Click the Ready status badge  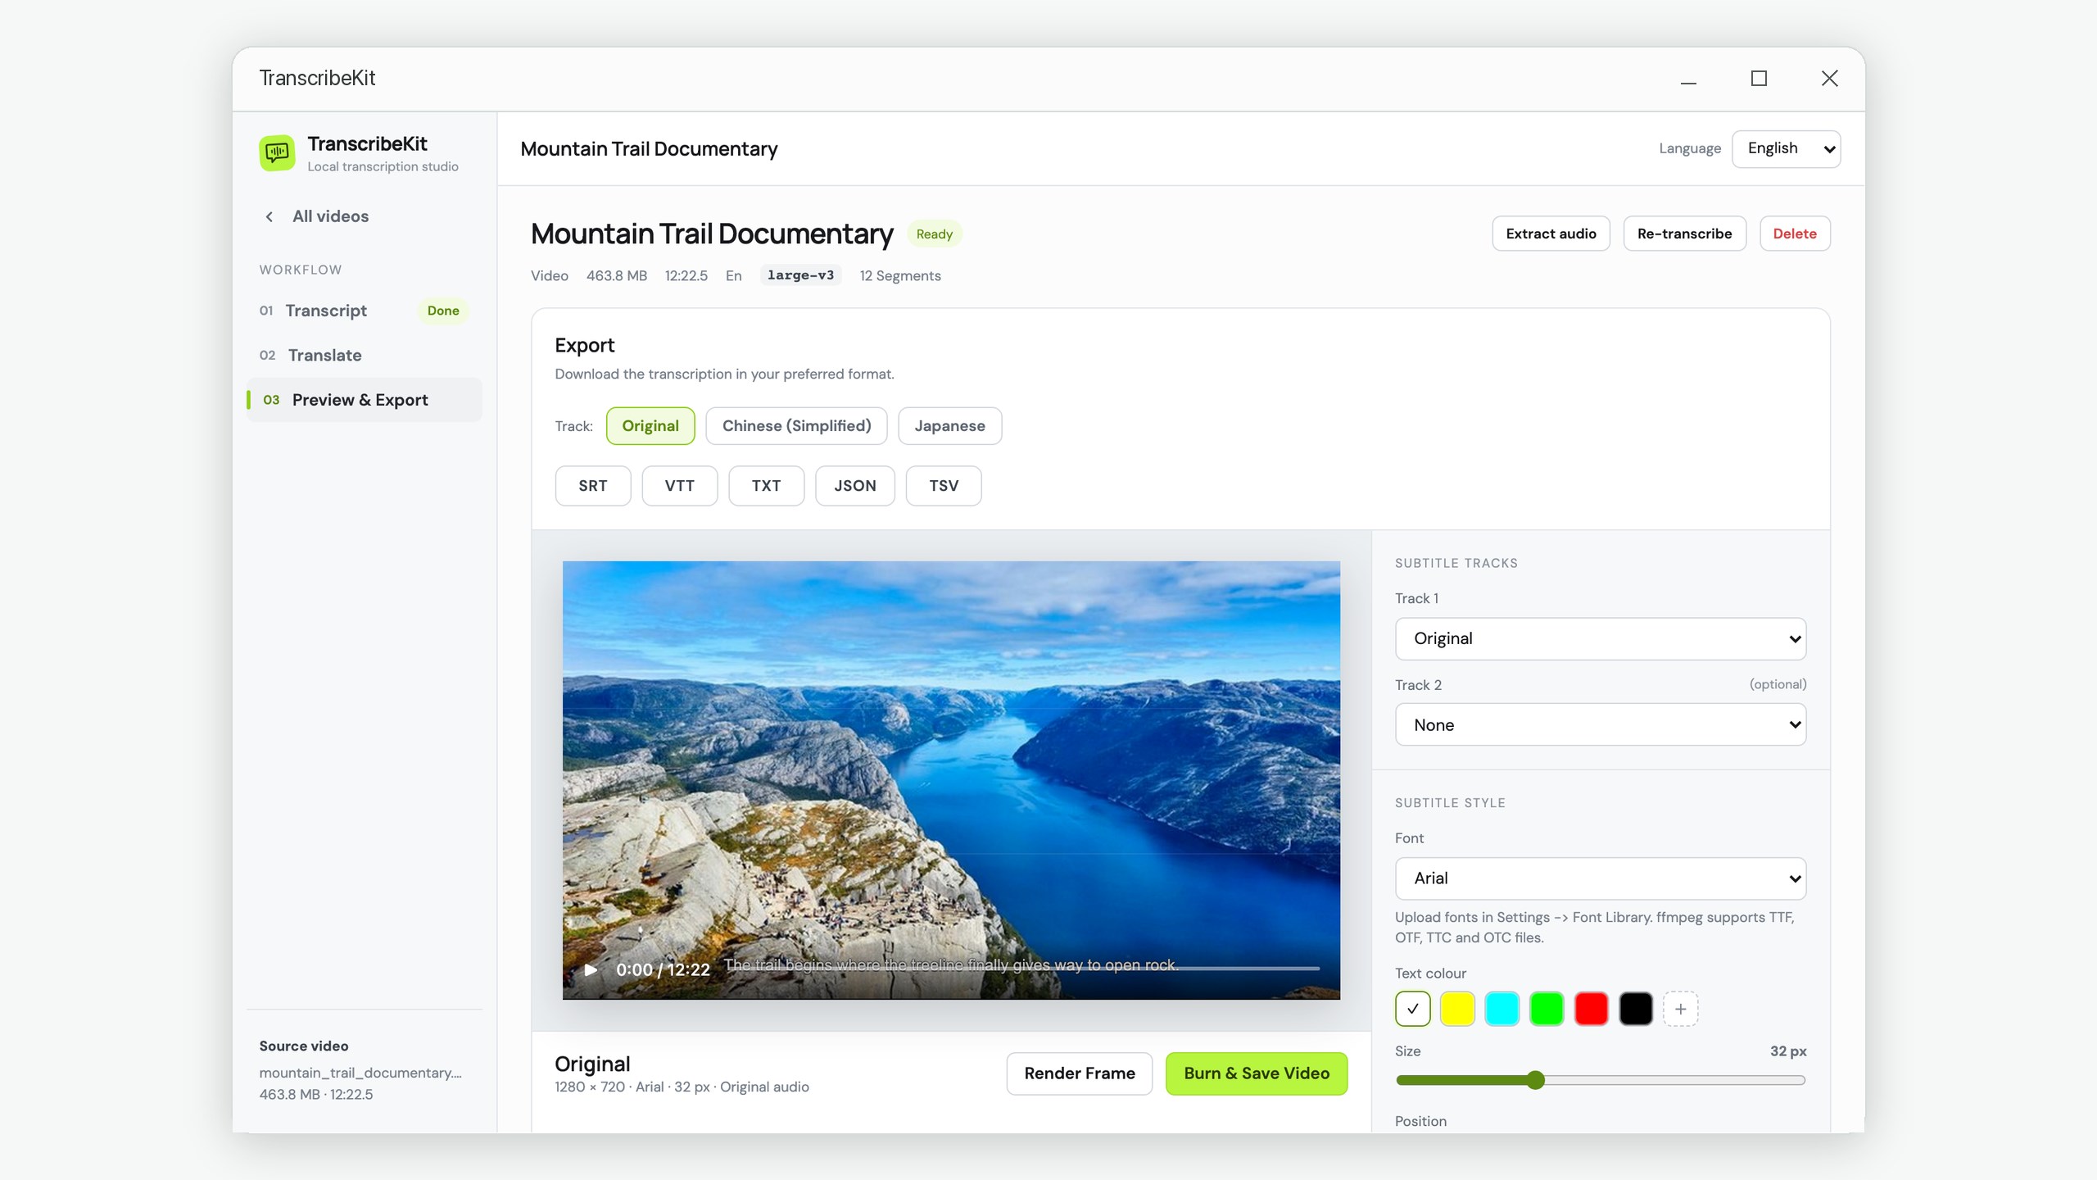click(934, 234)
